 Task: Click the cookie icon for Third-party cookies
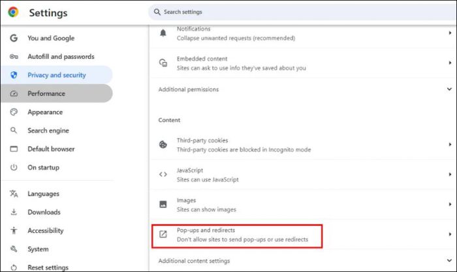(163, 144)
